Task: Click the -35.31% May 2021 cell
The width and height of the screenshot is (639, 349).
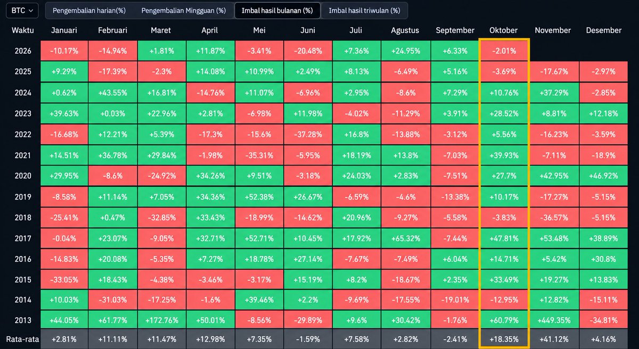Action: (x=259, y=155)
